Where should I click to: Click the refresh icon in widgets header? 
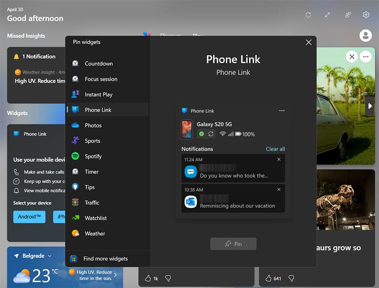pyautogui.click(x=308, y=15)
